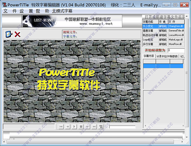The height and width of the screenshot is (146, 191).
Task: Click the blue checklist confirm icon
Action: [9, 34]
